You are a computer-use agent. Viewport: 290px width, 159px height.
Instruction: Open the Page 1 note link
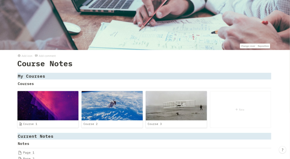pos(29,153)
